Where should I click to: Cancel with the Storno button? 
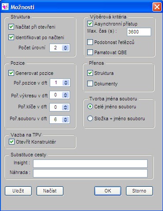tap(139, 191)
